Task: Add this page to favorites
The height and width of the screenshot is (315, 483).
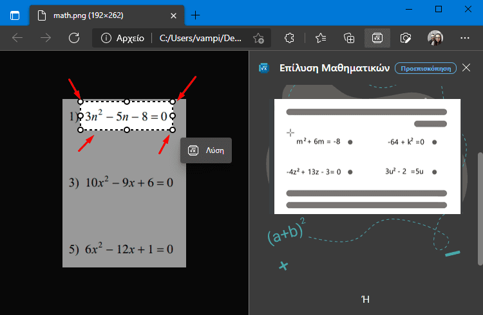Action: (258, 39)
